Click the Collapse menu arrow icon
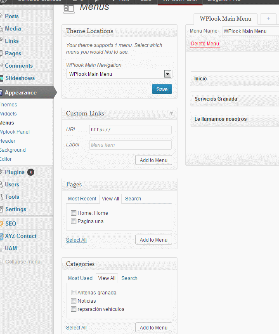 click(2, 261)
